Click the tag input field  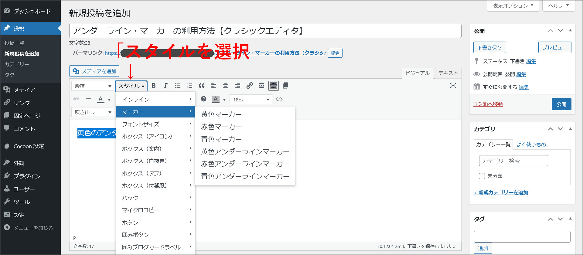[522, 237]
